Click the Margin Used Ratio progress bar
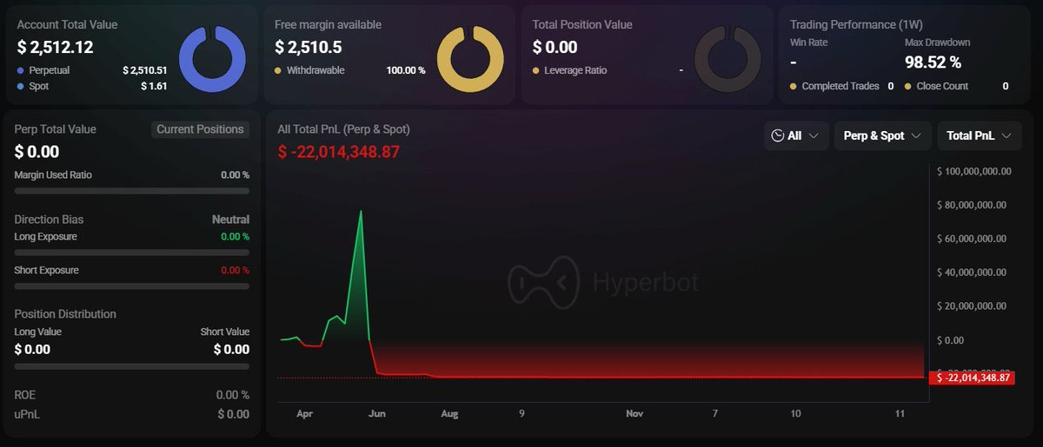The image size is (1043, 447). (132, 191)
